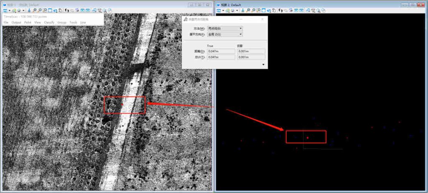Viewport: 428px width, 193px height.
Task: Click distance (D) row field showing 0.001m
Action: tap(251, 51)
